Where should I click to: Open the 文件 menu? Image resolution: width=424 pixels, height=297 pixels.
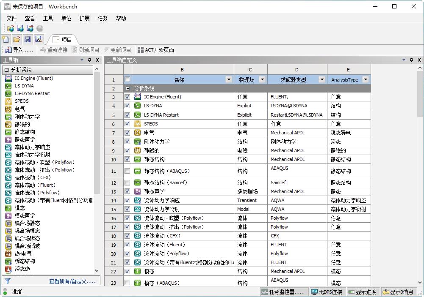tap(11, 18)
